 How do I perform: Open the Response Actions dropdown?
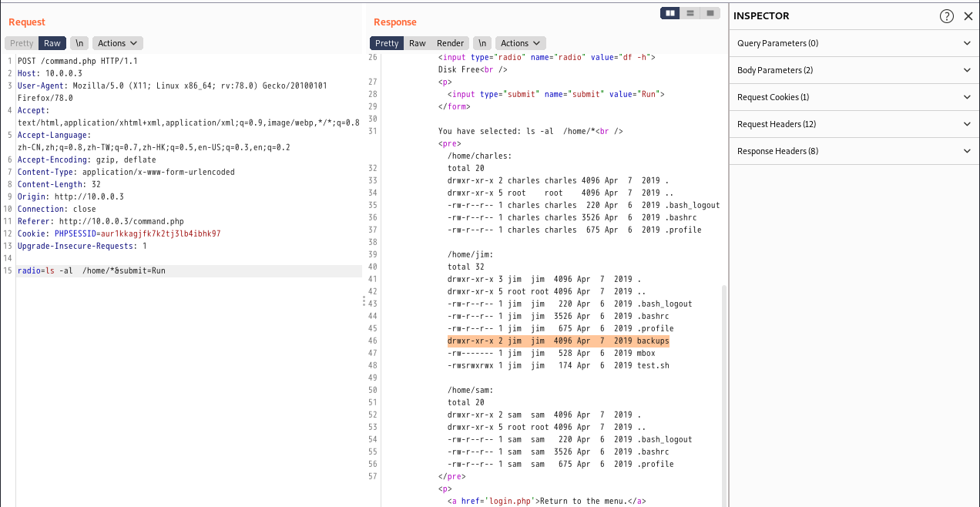(520, 43)
